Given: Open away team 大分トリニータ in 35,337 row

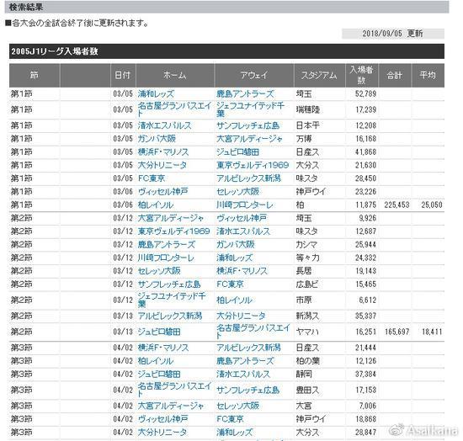Looking at the screenshot, I should tap(241, 316).
